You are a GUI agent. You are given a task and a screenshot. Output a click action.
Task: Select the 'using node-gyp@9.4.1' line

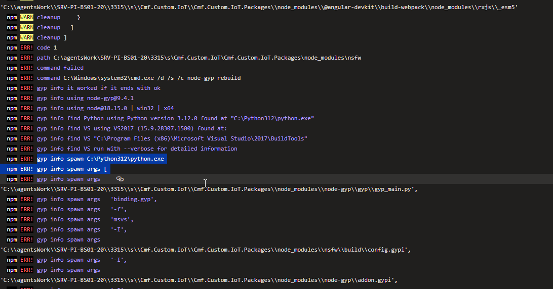point(70,98)
